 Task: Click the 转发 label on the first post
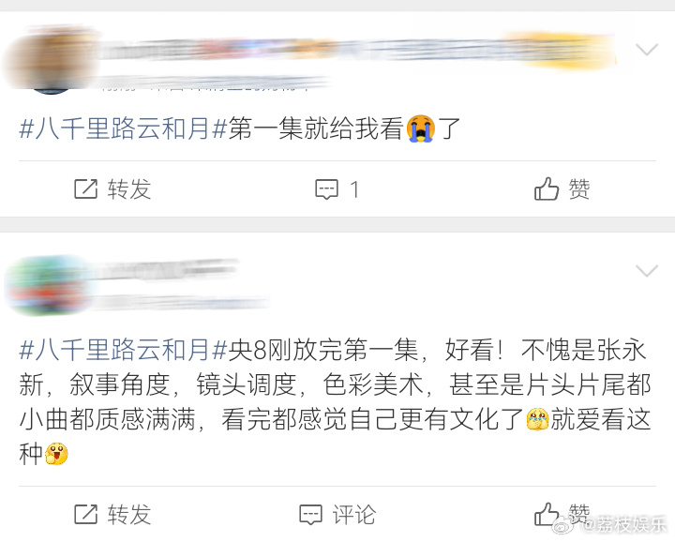click(x=129, y=189)
